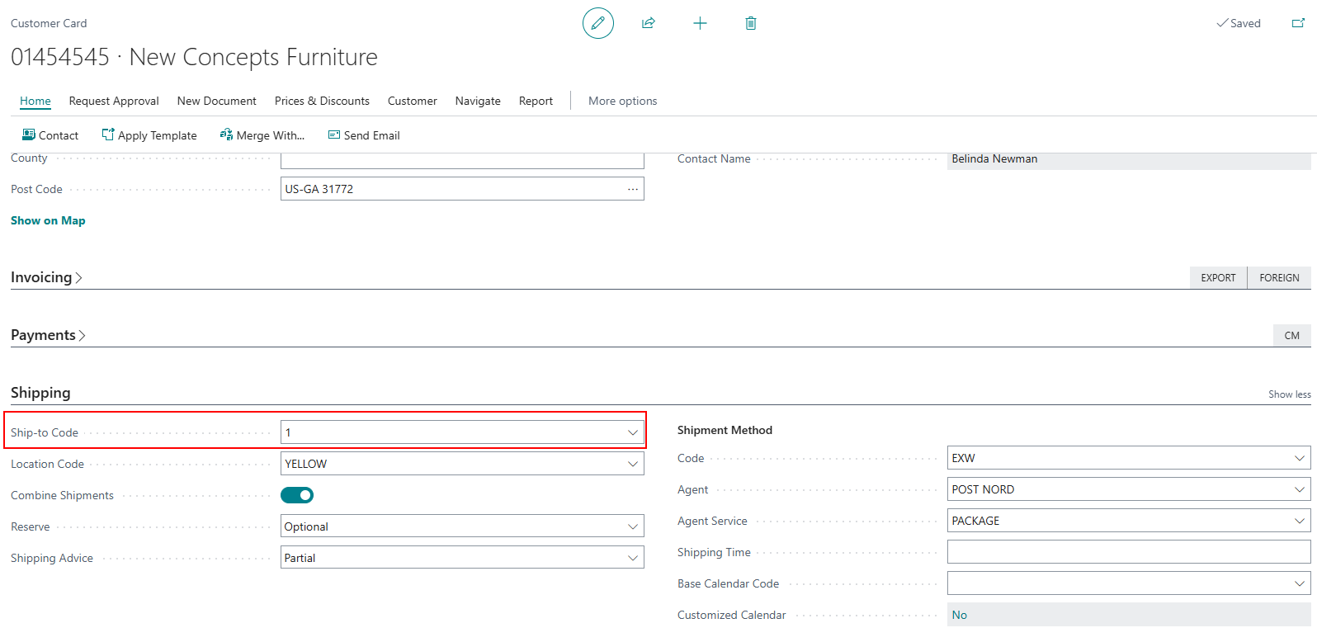Viewport: 1317px width, 642px height.
Task: Open the Request Approval menu
Action: 114,101
